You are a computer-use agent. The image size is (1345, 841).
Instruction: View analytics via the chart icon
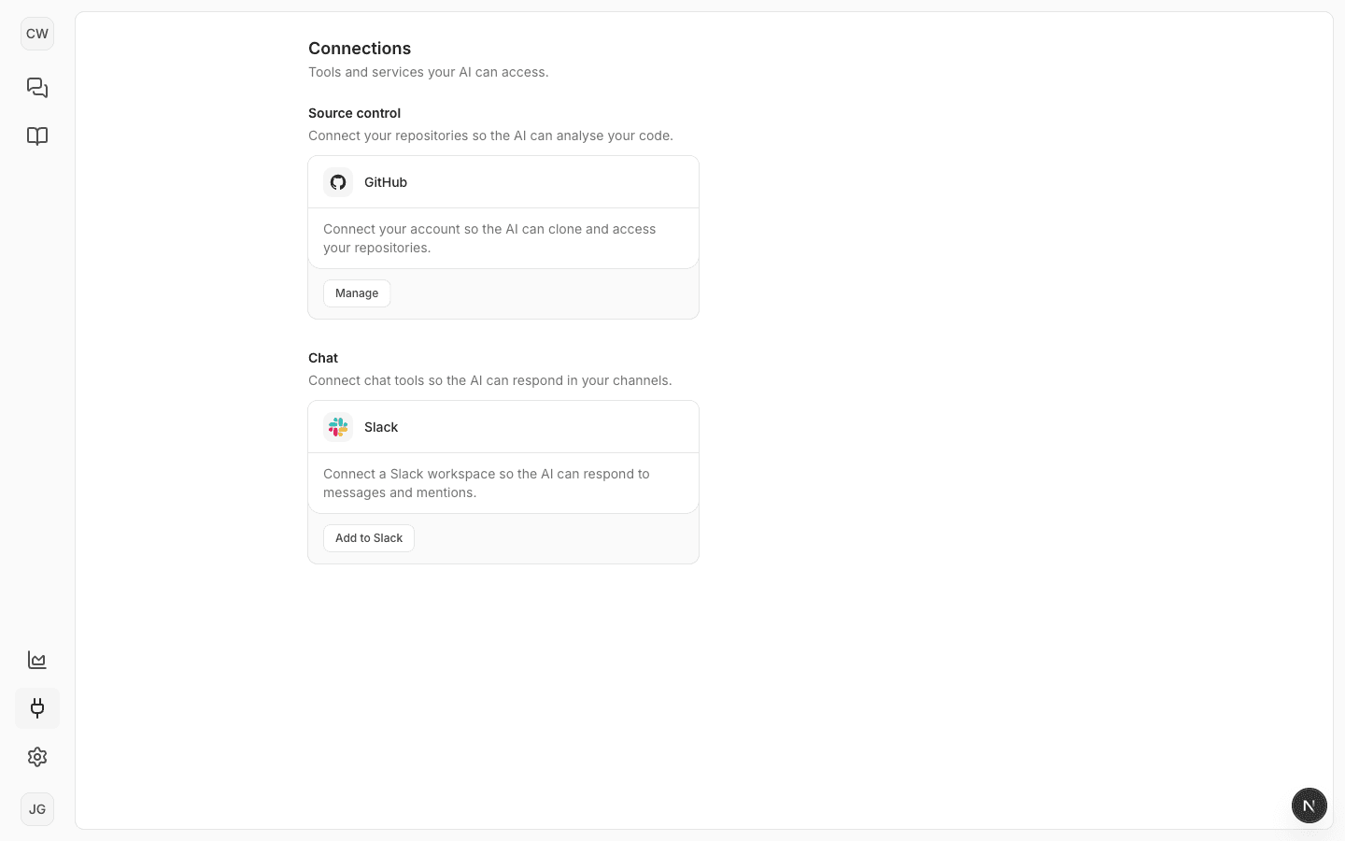coord(36,660)
